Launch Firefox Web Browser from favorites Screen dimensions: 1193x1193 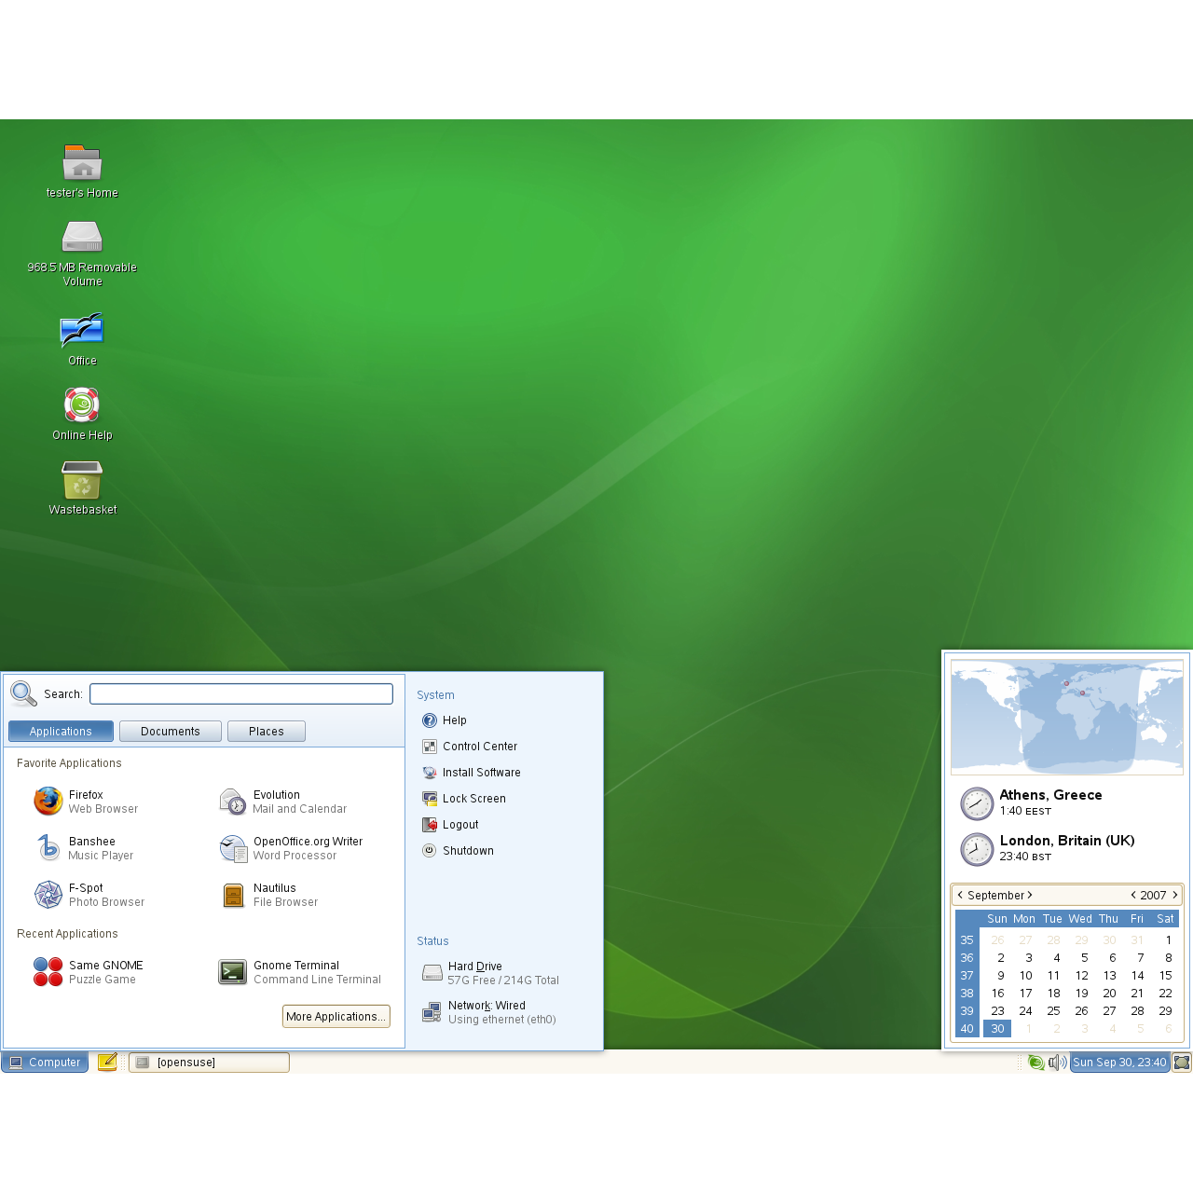tap(86, 802)
